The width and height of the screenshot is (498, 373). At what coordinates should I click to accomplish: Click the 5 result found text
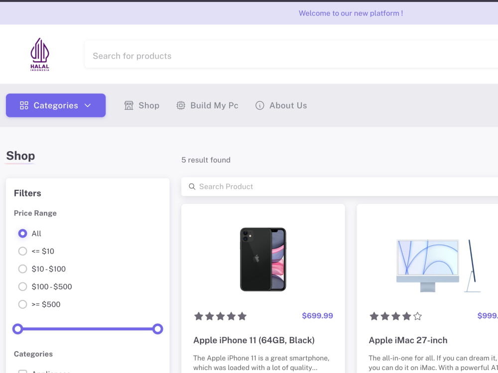206,160
